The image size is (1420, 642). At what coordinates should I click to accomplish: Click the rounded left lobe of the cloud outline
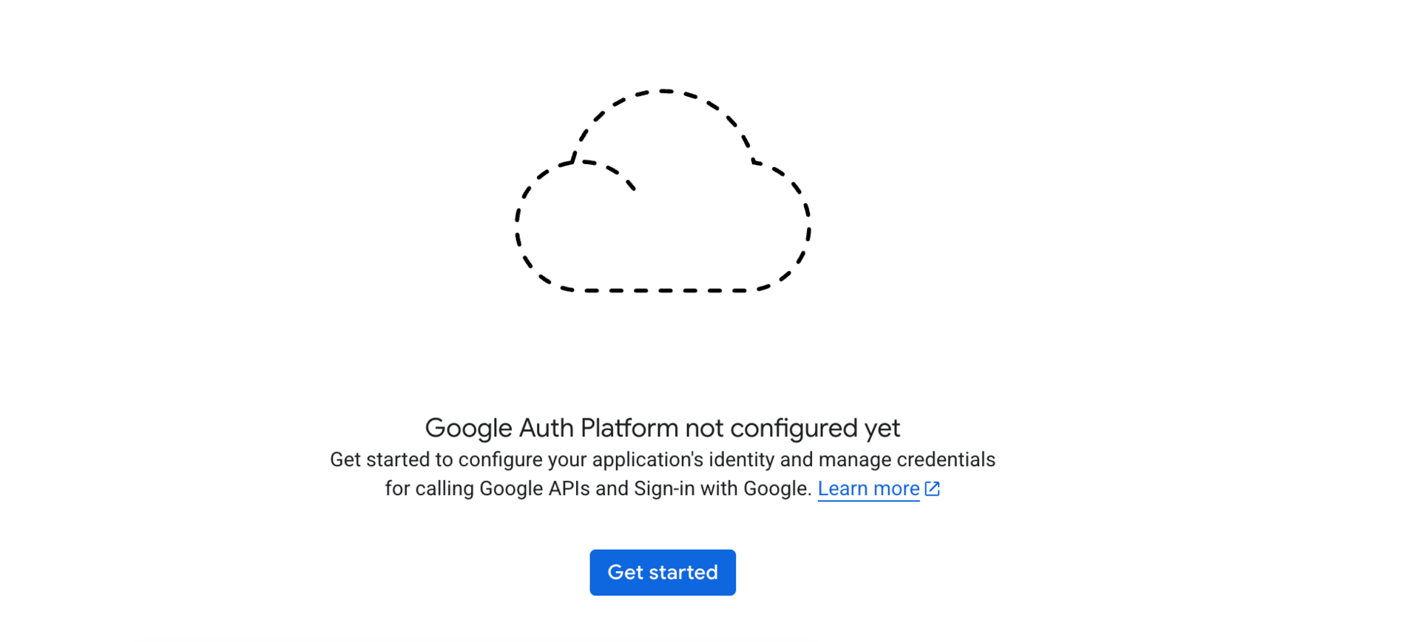(529, 222)
